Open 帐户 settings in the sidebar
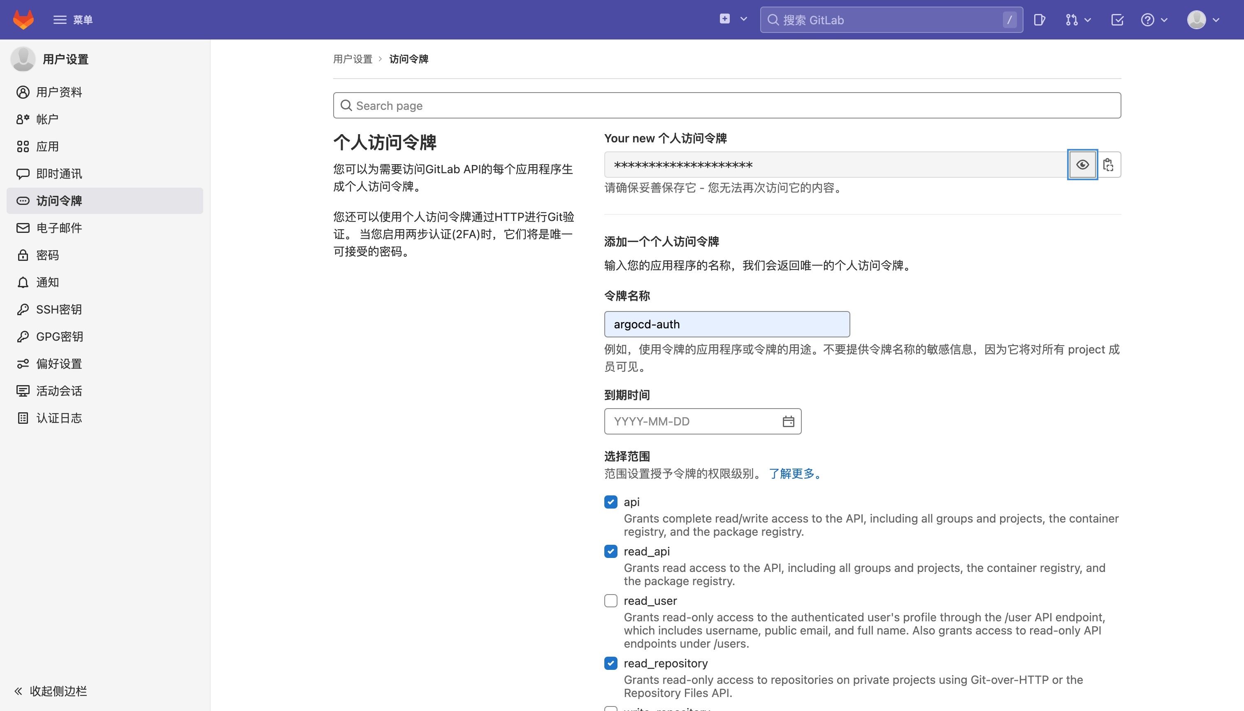The image size is (1244, 711). tap(104, 119)
